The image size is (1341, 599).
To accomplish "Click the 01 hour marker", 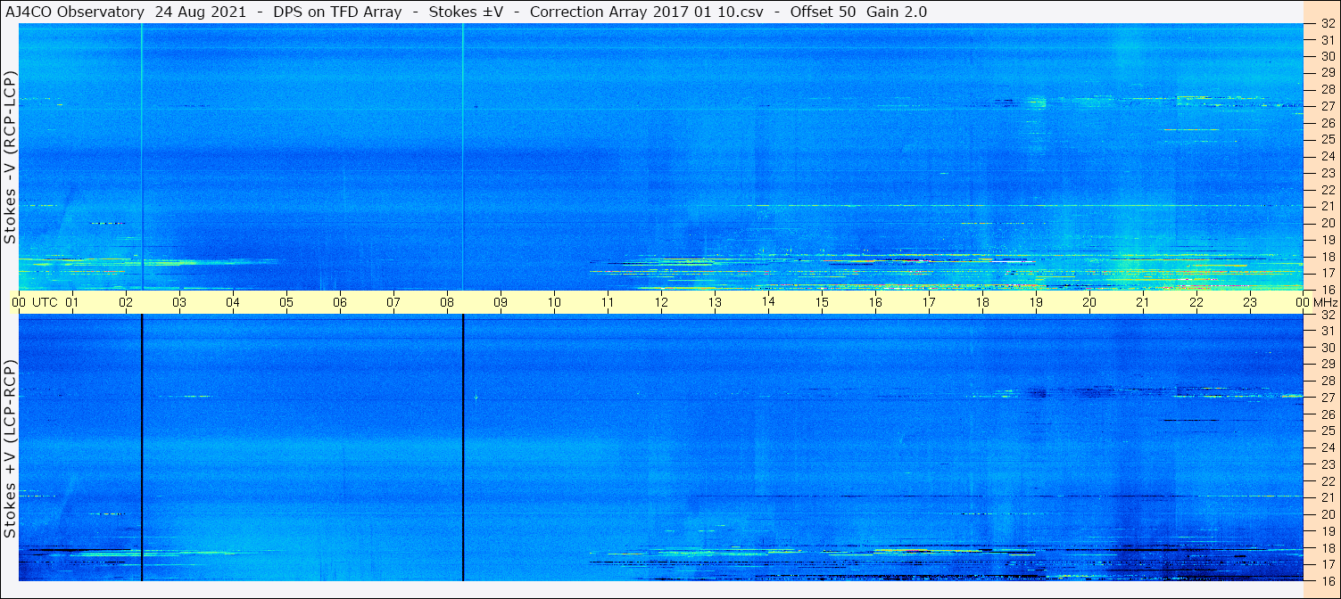I will tap(72, 302).
